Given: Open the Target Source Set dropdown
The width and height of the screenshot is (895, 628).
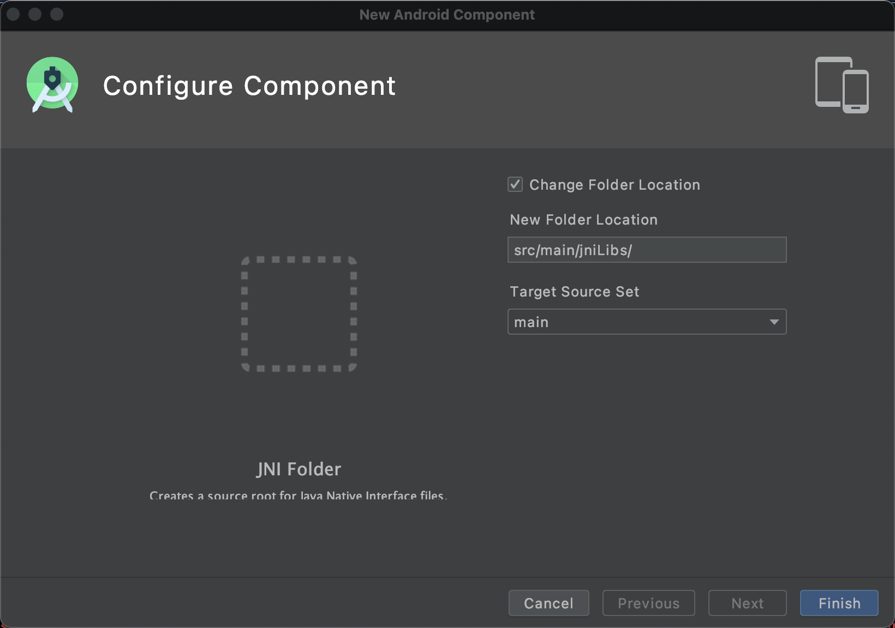Looking at the screenshot, I should (x=647, y=322).
